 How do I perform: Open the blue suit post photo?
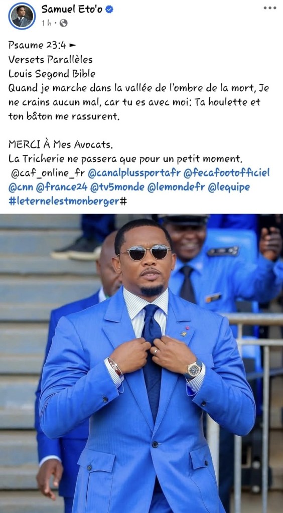(141, 364)
